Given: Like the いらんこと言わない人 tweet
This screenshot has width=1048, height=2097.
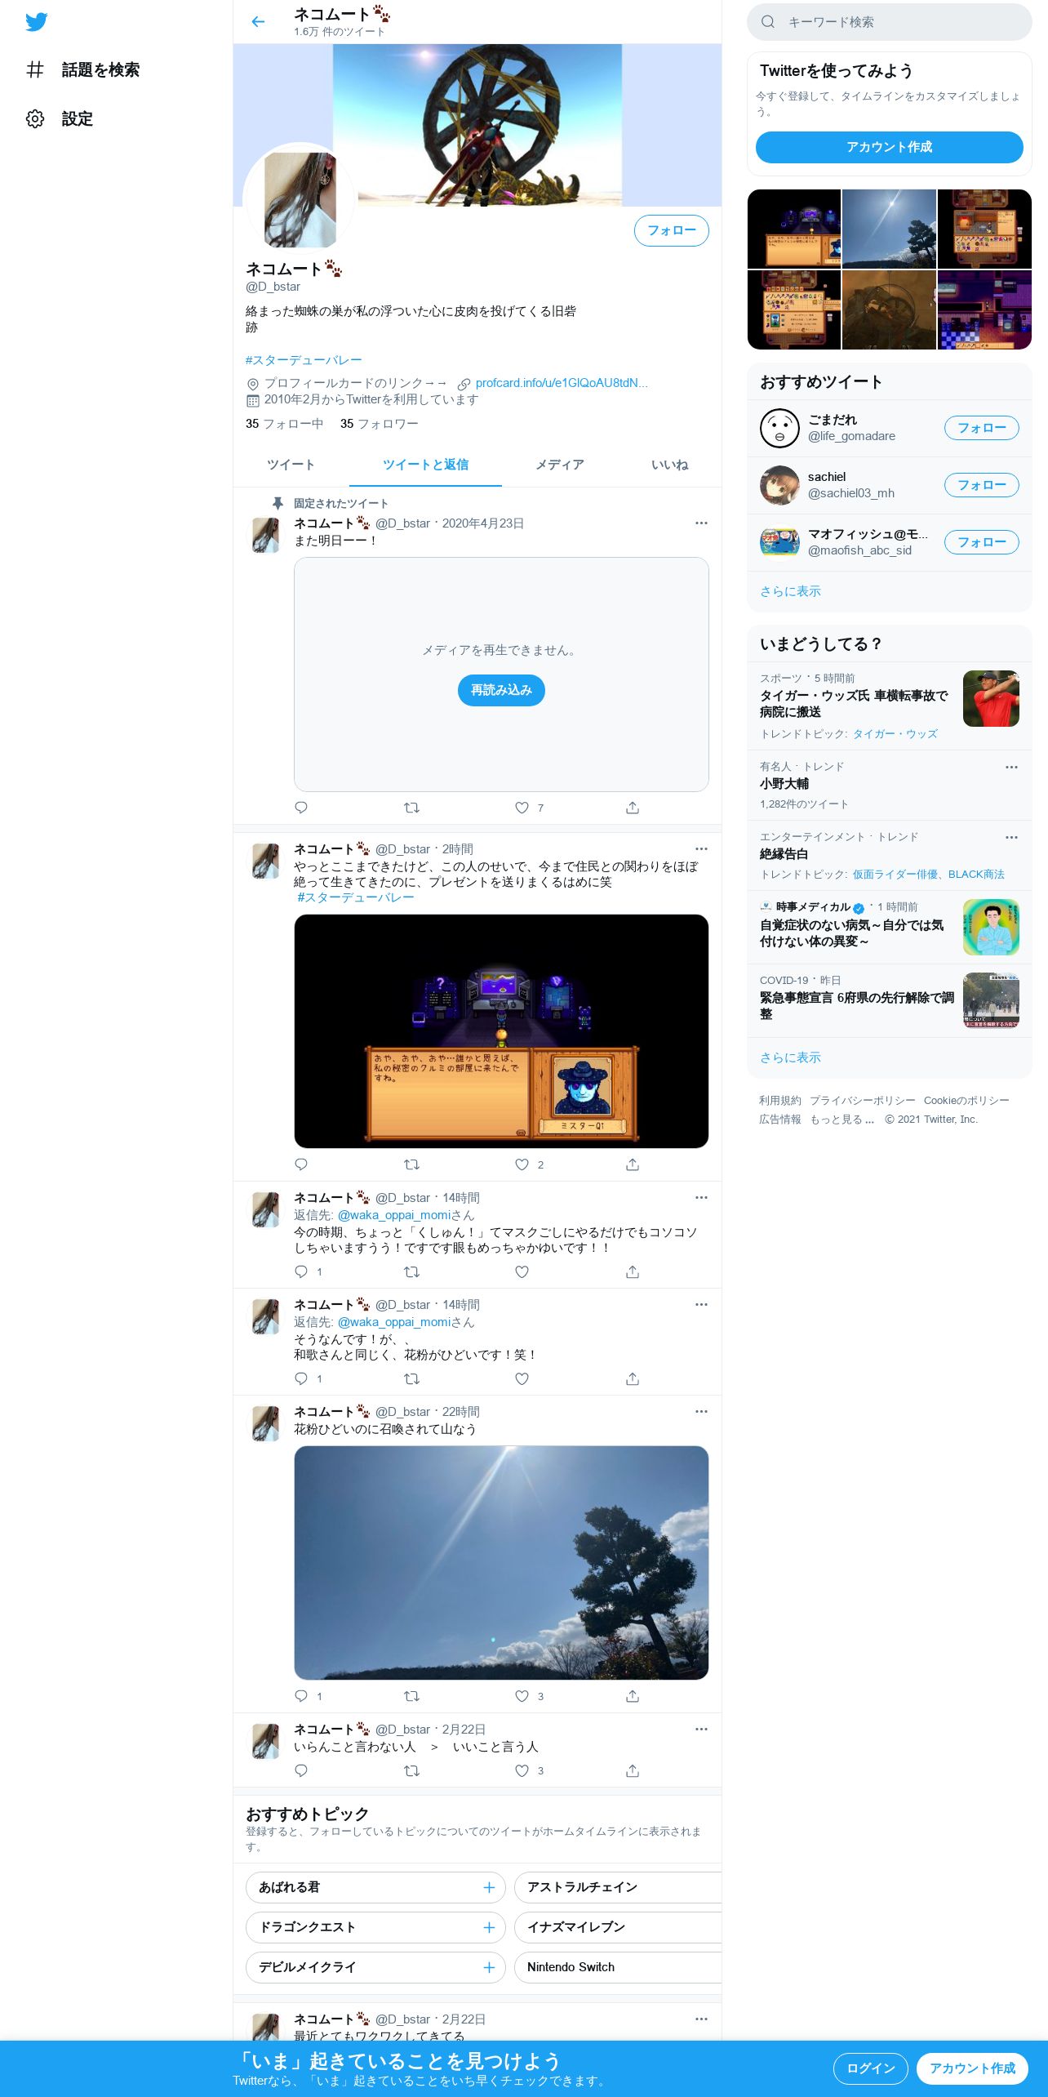Looking at the screenshot, I should [x=522, y=1770].
